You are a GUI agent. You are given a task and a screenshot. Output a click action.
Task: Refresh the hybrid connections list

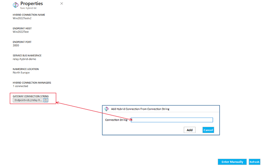(x=254, y=162)
